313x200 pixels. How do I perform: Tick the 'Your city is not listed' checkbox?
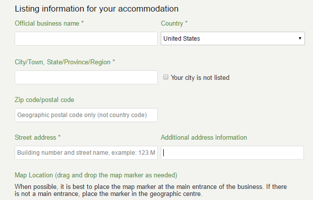[x=166, y=77]
